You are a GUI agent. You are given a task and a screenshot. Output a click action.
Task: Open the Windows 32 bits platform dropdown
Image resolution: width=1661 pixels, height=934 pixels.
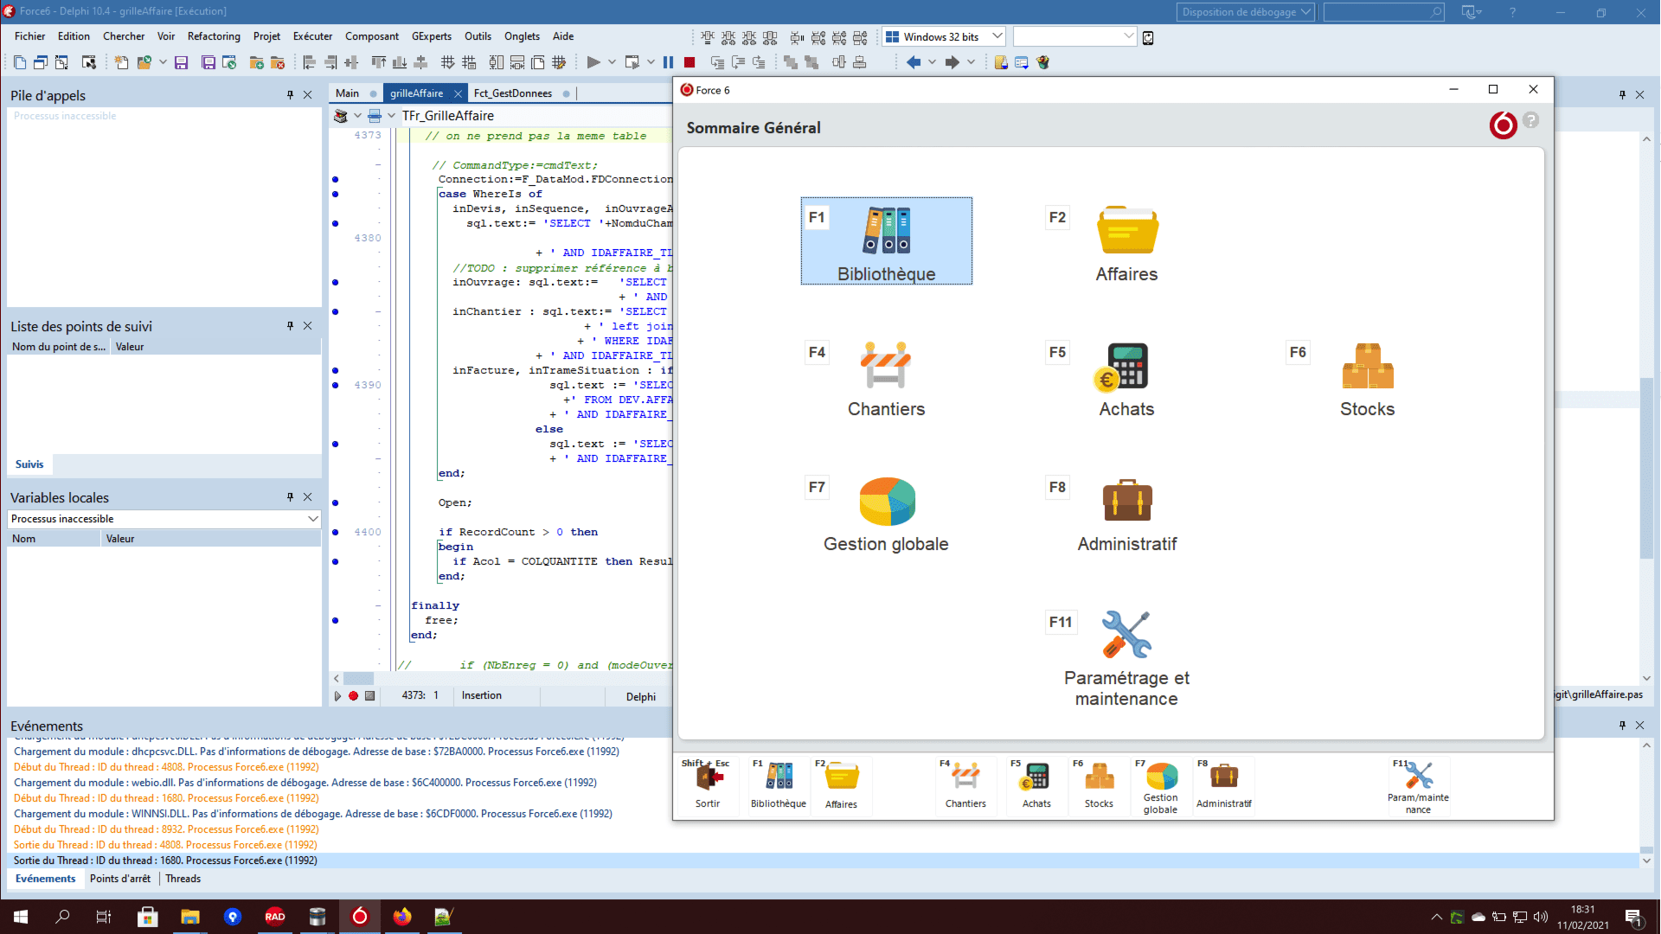(x=944, y=36)
